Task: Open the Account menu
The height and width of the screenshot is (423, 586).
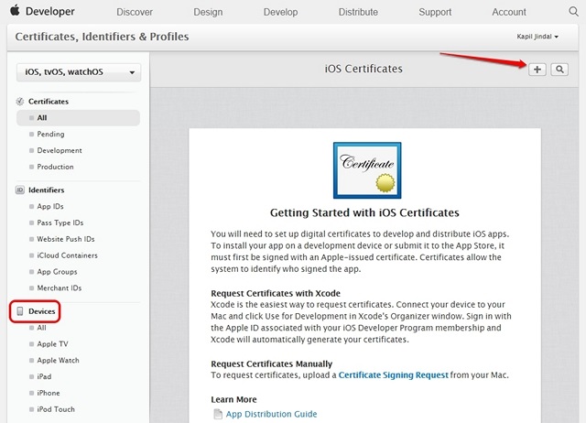Action: coord(509,12)
